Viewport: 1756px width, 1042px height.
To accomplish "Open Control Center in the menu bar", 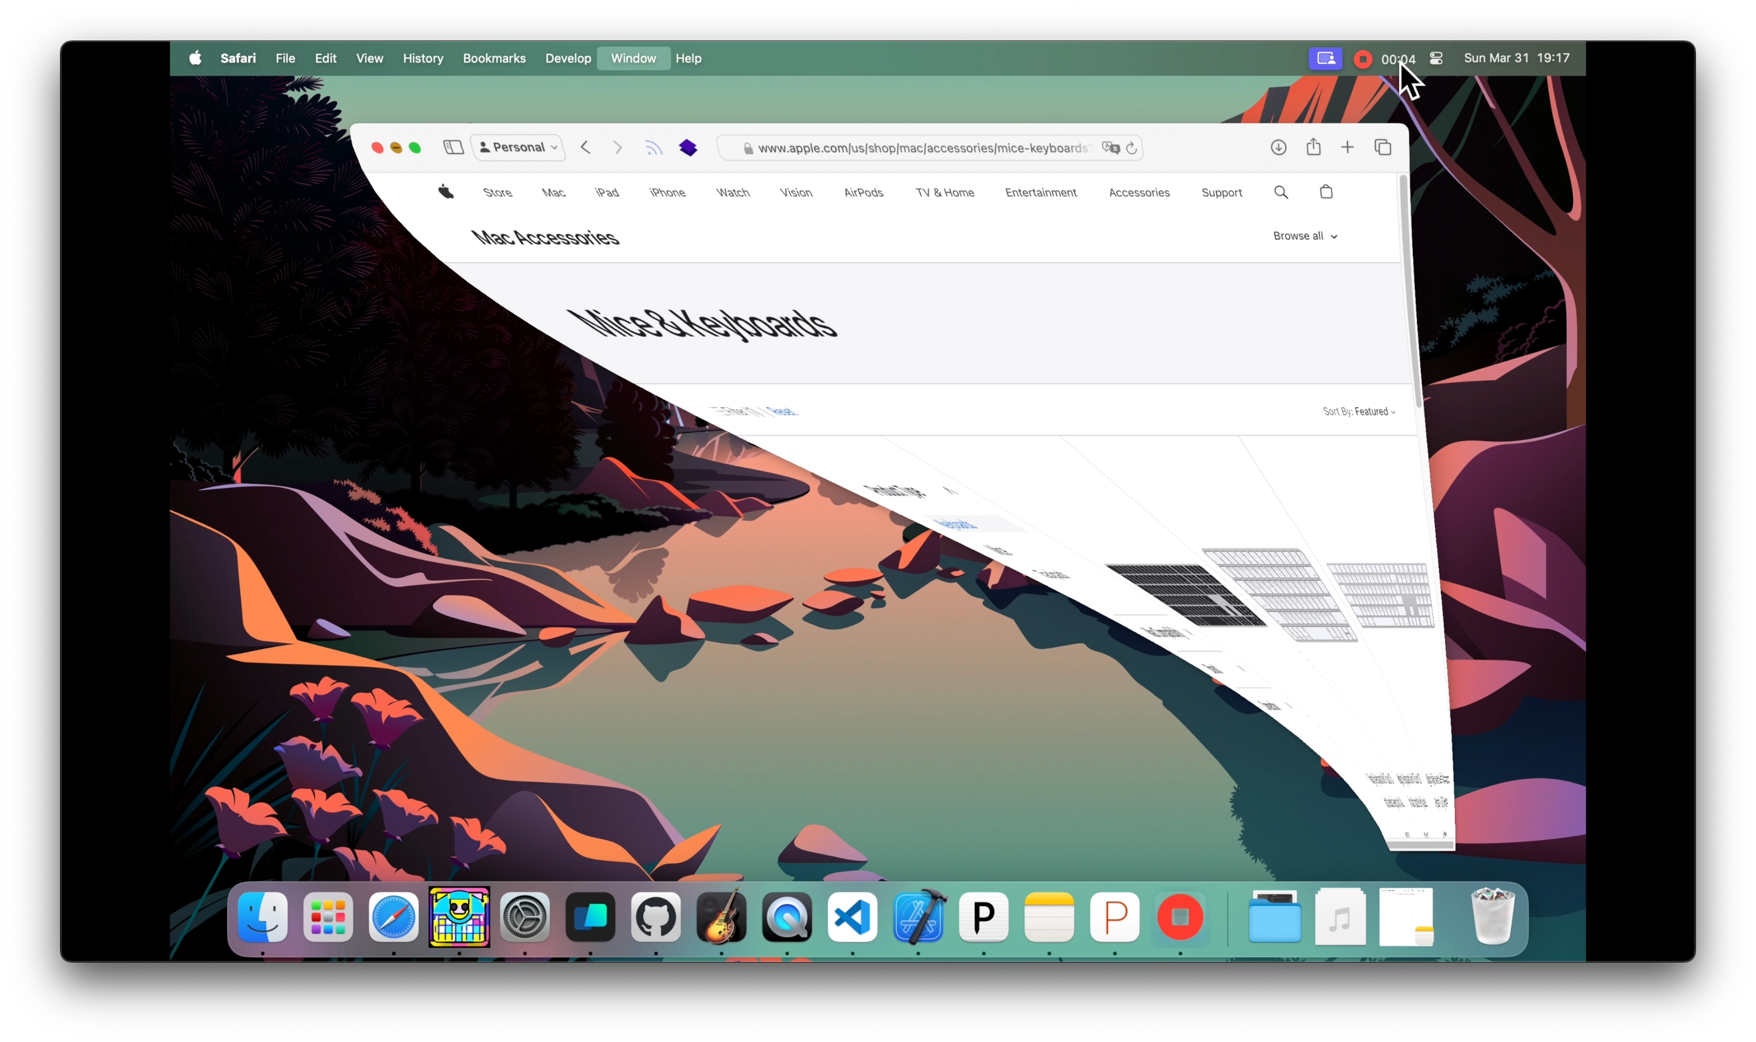I will click(x=1436, y=58).
